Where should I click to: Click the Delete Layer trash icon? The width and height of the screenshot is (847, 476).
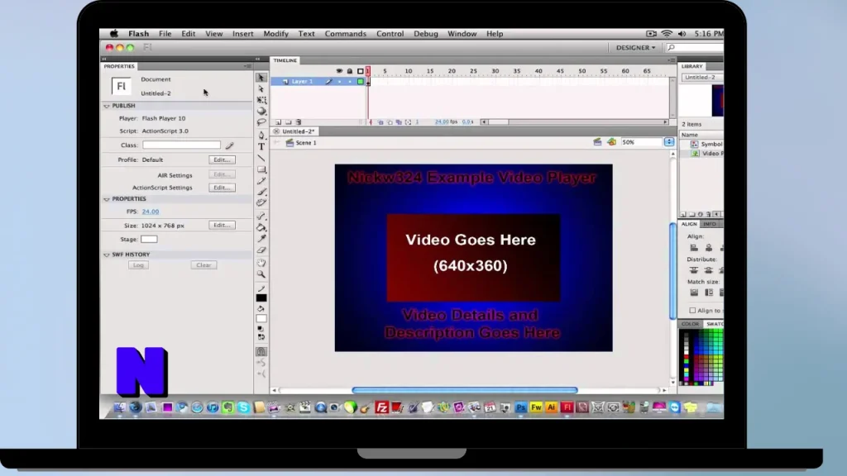coord(299,122)
